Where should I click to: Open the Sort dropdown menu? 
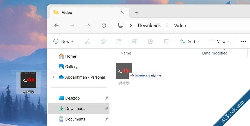click(190, 41)
